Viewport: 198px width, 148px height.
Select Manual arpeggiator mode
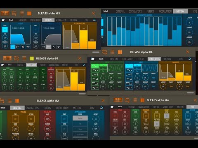[x=80, y=118]
